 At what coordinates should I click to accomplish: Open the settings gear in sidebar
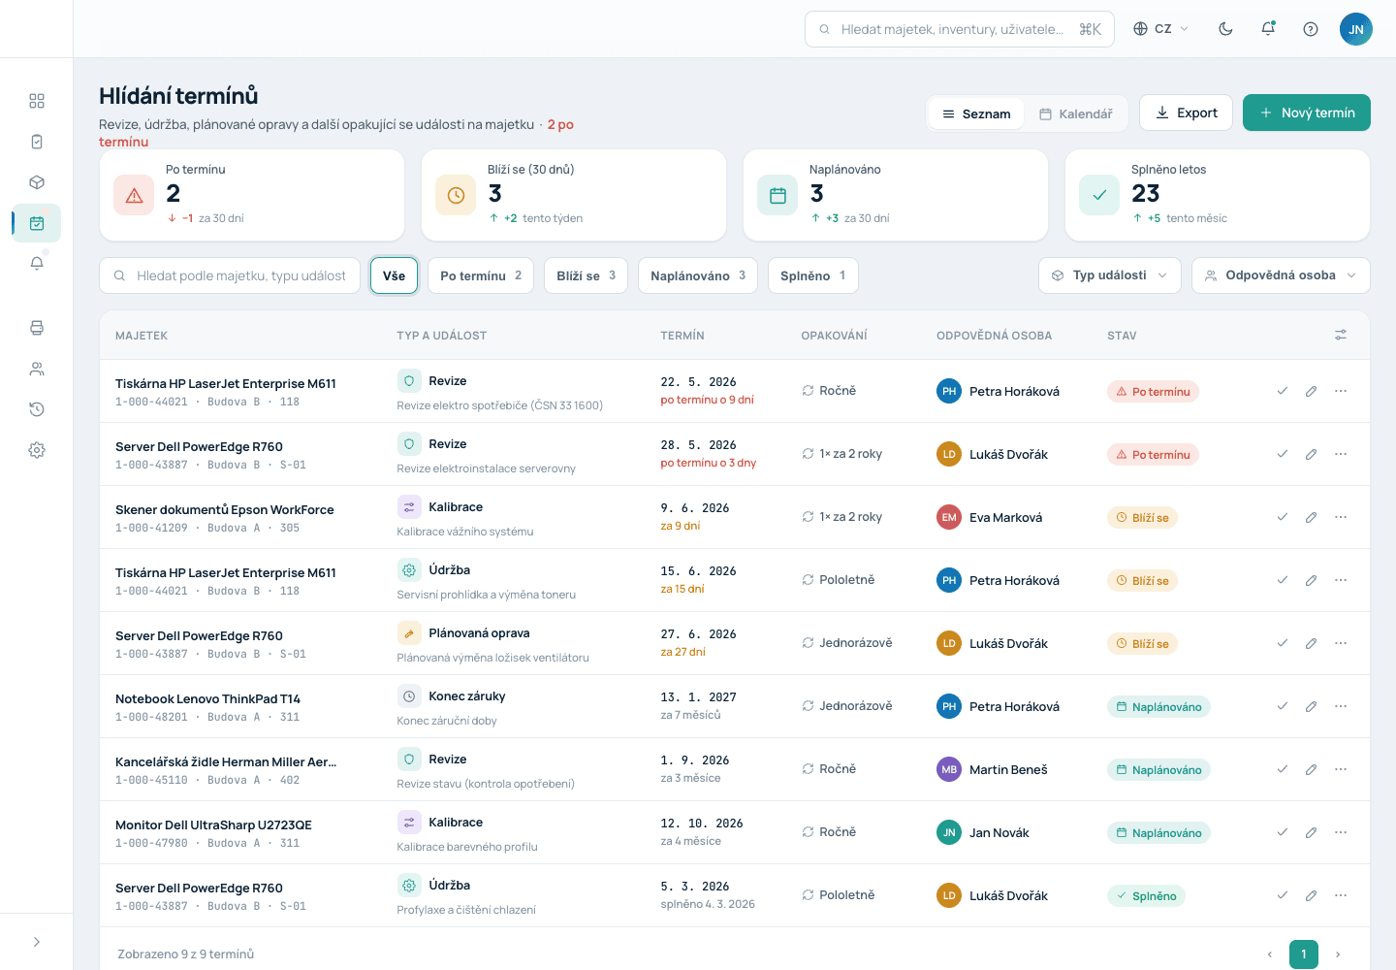pos(37,450)
